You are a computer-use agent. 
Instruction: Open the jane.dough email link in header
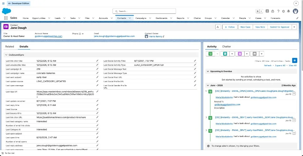coord(114,36)
